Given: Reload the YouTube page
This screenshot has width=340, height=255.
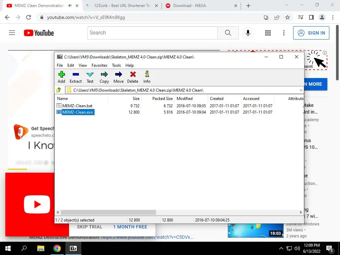Looking at the screenshot, I should click(29, 17).
